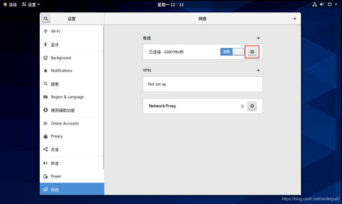This screenshot has height=204, width=342.
Task: Click the power icon in top bar
Action: point(330,4)
